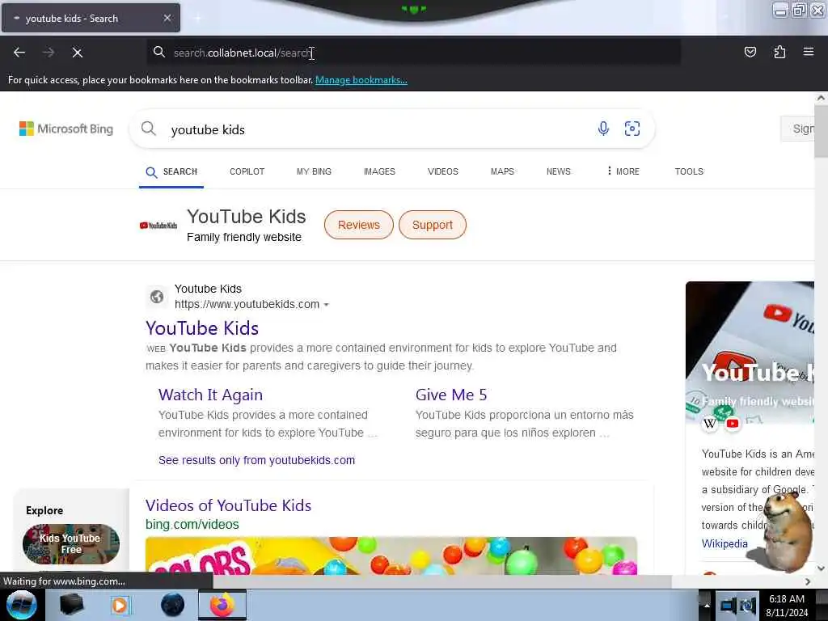Stop page loading with the X button
The image size is (828, 621).
[x=77, y=53]
